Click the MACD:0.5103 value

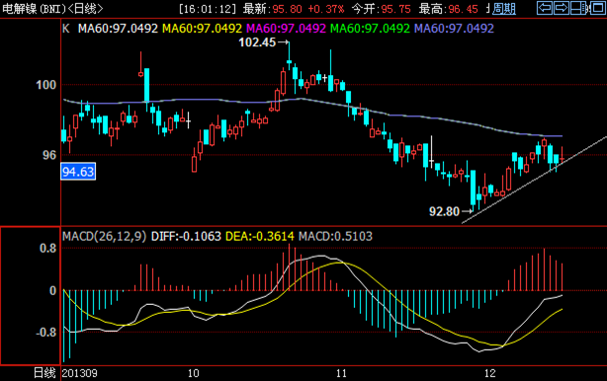coord(335,236)
